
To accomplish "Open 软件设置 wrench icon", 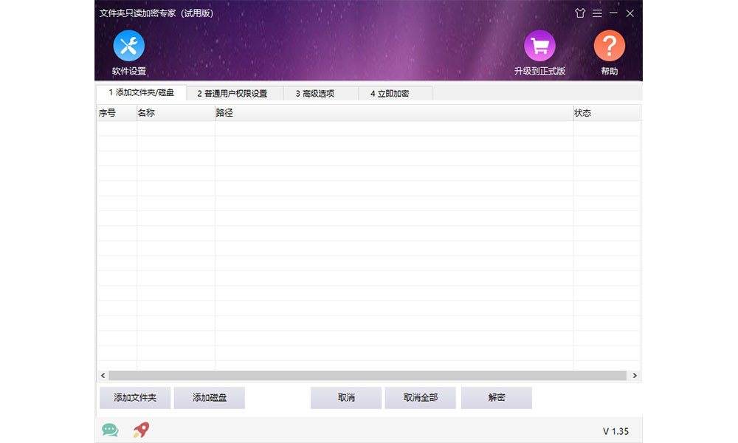I will pos(128,46).
